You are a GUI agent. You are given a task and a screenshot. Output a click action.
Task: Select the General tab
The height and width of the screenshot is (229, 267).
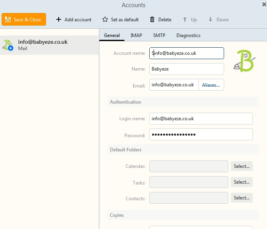112,35
